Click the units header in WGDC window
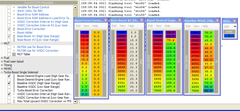Viewport: 240px width, 111px height. pos(229,32)
